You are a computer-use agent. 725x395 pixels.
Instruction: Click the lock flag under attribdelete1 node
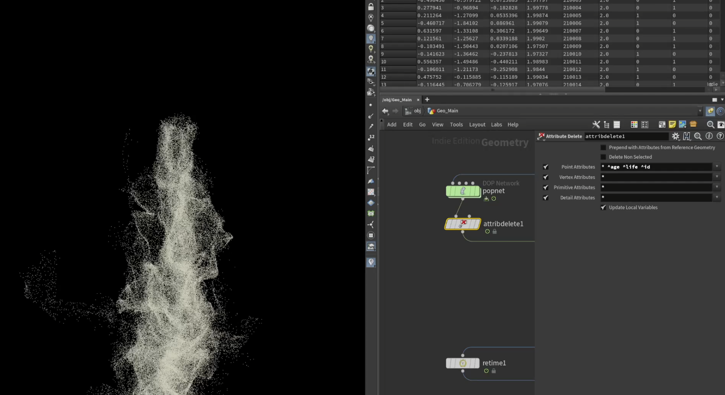click(494, 231)
